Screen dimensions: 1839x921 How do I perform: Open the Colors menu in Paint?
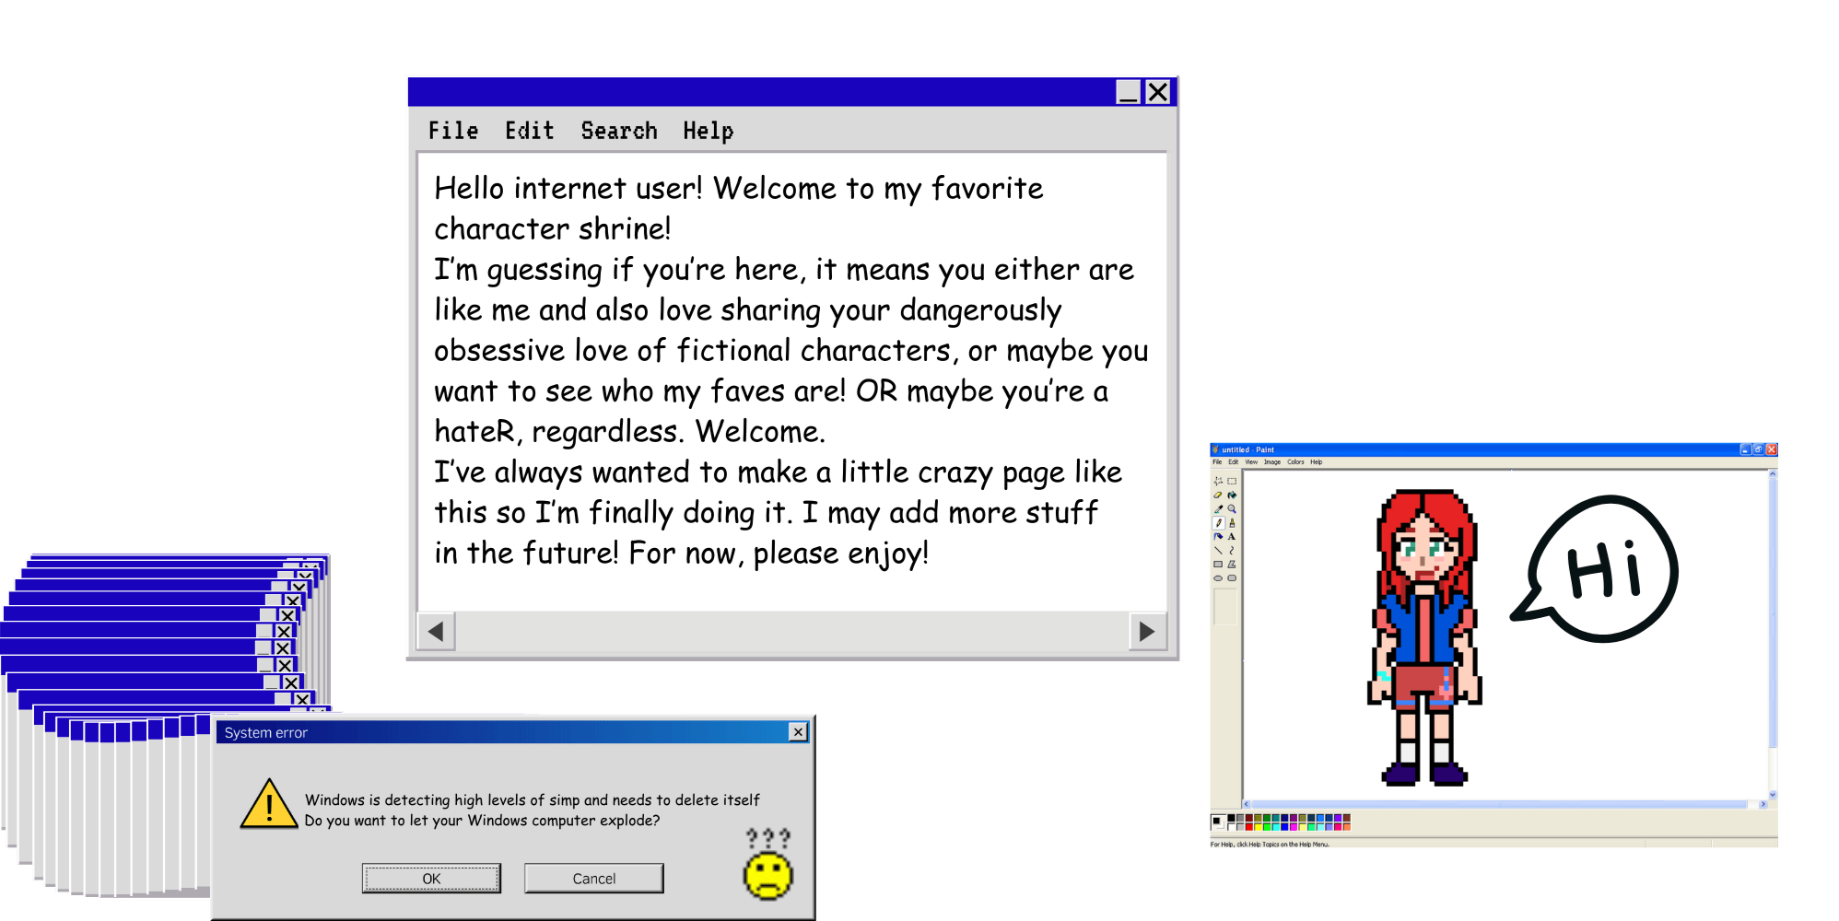tap(1295, 462)
